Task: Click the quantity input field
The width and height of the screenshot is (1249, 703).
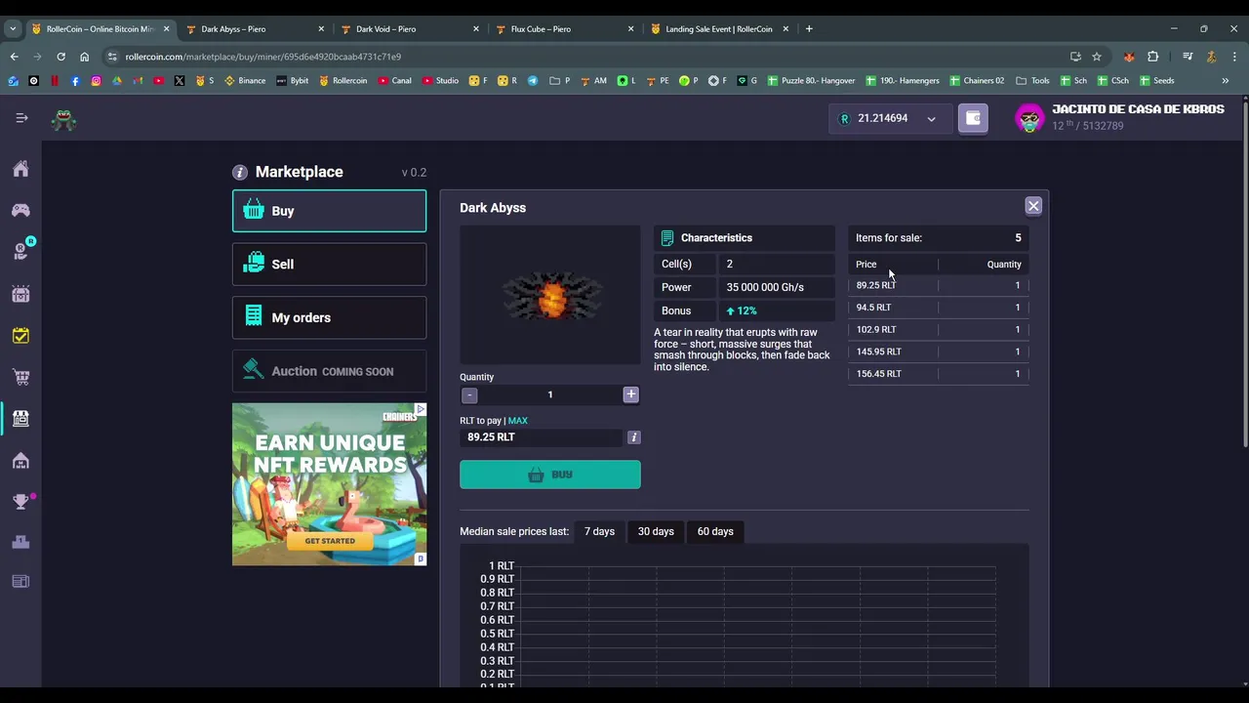Action: pyautogui.click(x=550, y=394)
